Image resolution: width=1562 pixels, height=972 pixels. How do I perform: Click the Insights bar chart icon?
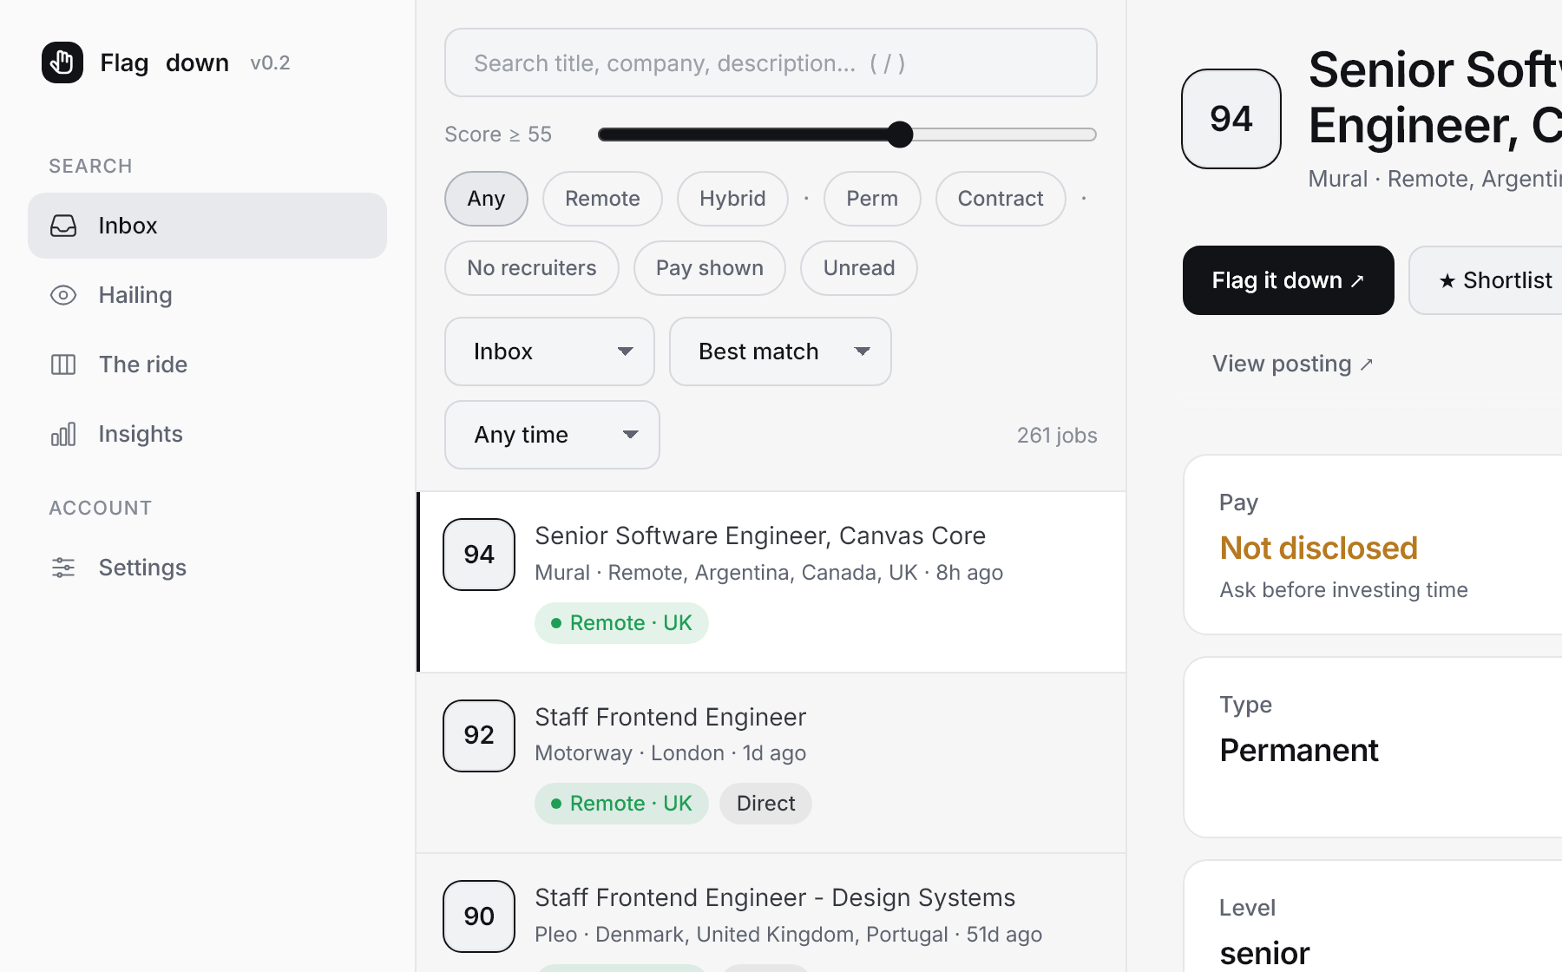pos(63,434)
